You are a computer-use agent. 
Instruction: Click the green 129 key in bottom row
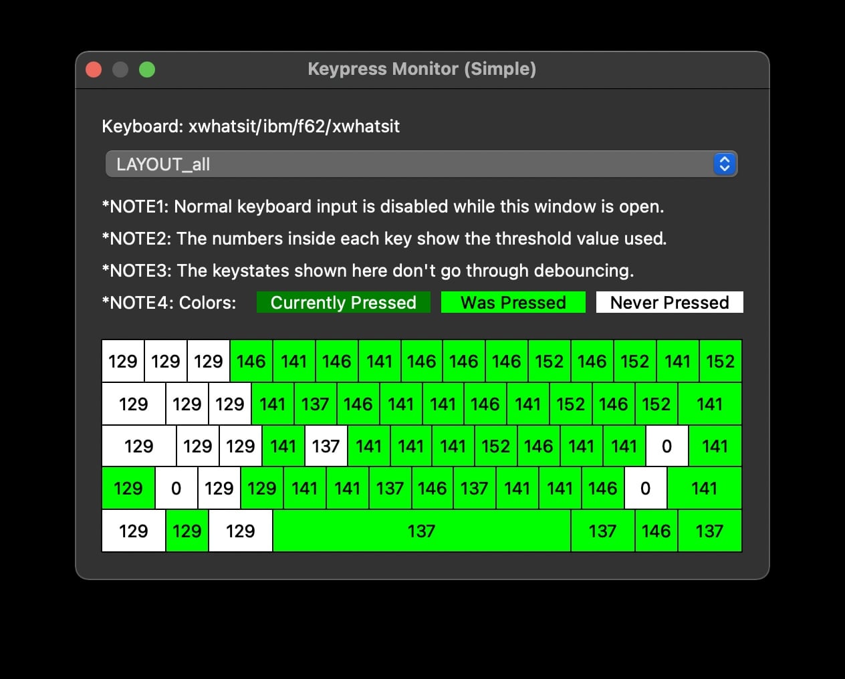coord(187,531)
